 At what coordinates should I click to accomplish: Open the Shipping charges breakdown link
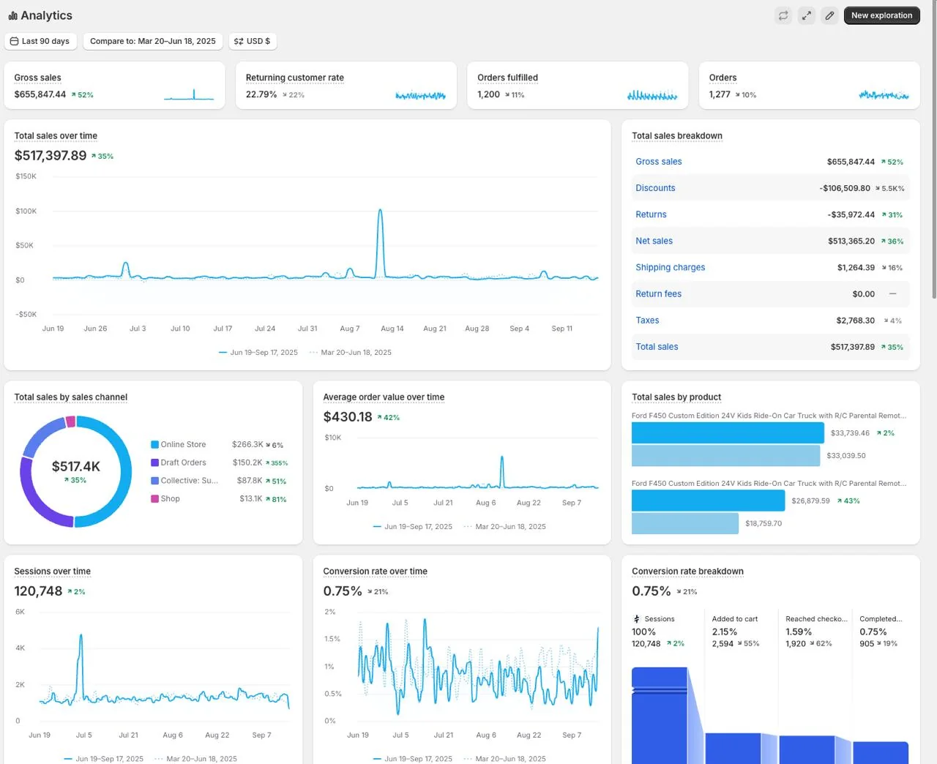[x=671, y=267]
